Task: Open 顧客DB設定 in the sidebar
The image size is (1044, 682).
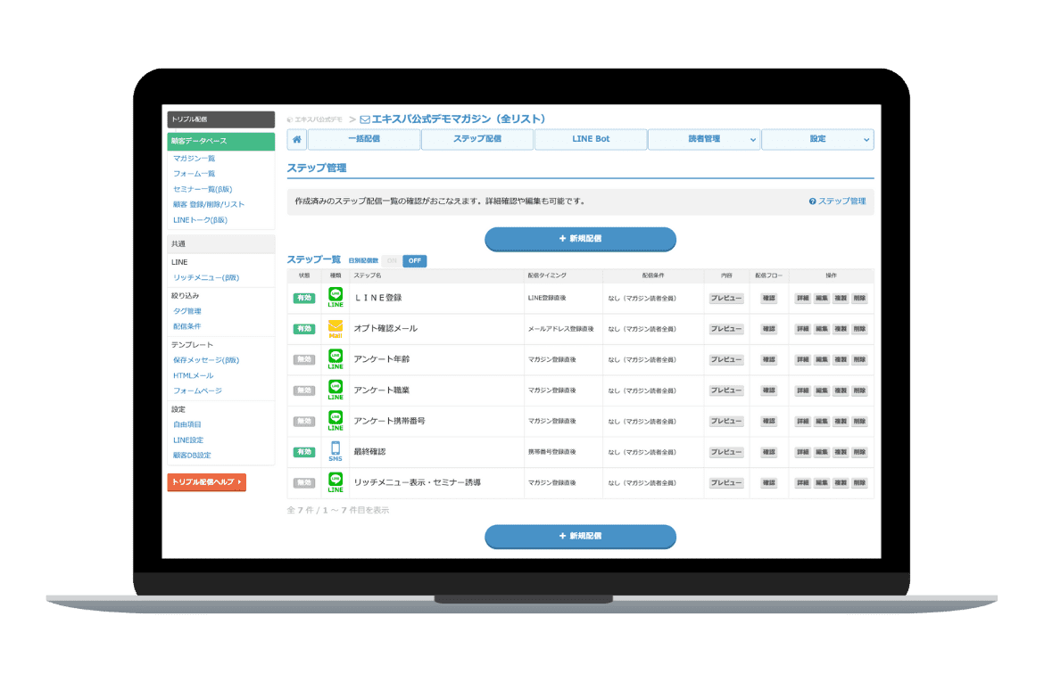Action: coord(192,455)
